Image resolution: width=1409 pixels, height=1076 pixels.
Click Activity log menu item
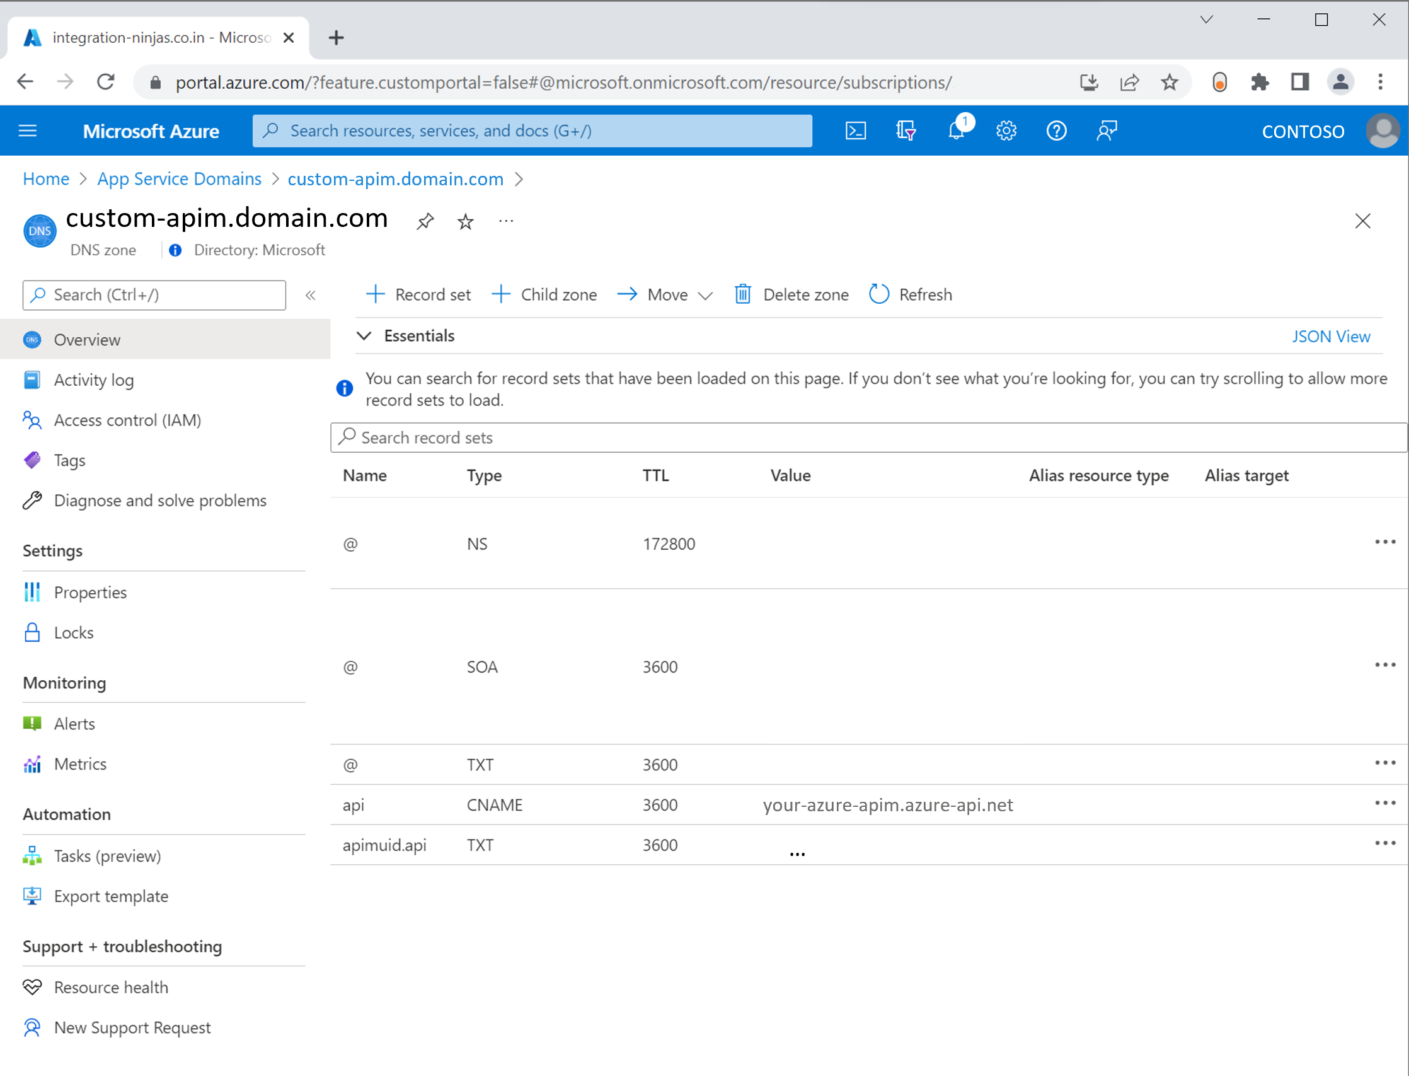point(95,379)
